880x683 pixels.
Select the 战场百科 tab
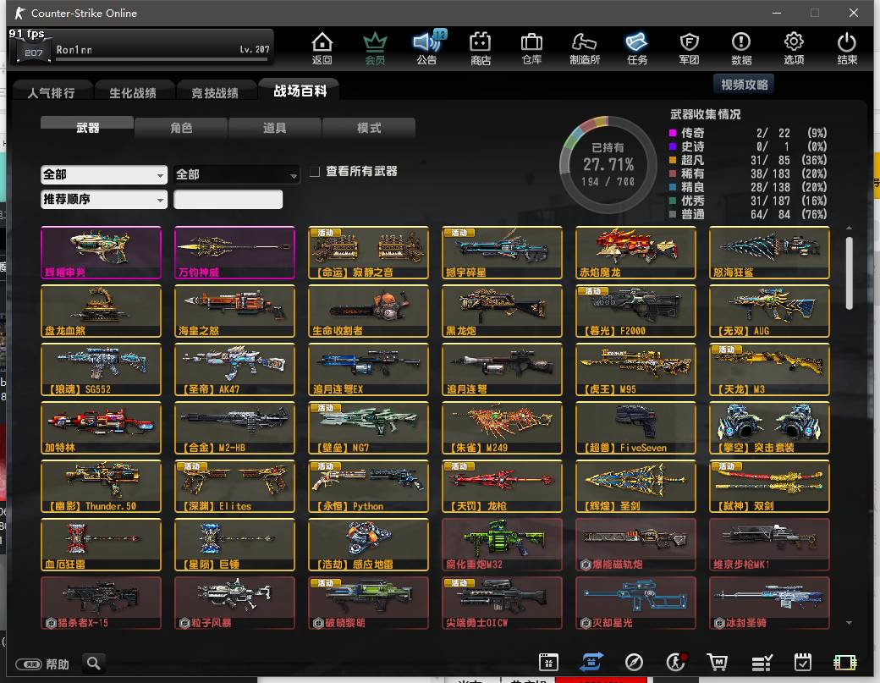click(300, 91)
